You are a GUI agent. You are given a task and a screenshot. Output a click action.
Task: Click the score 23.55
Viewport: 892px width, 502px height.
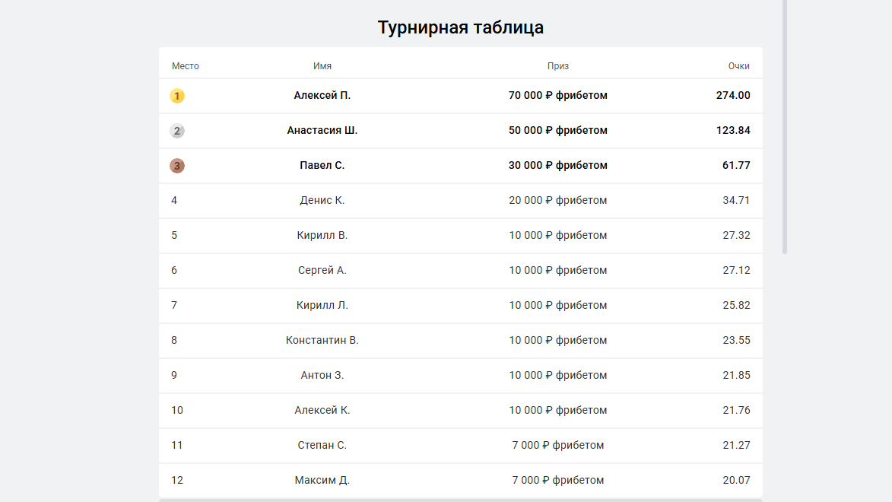tap(736, 340)
